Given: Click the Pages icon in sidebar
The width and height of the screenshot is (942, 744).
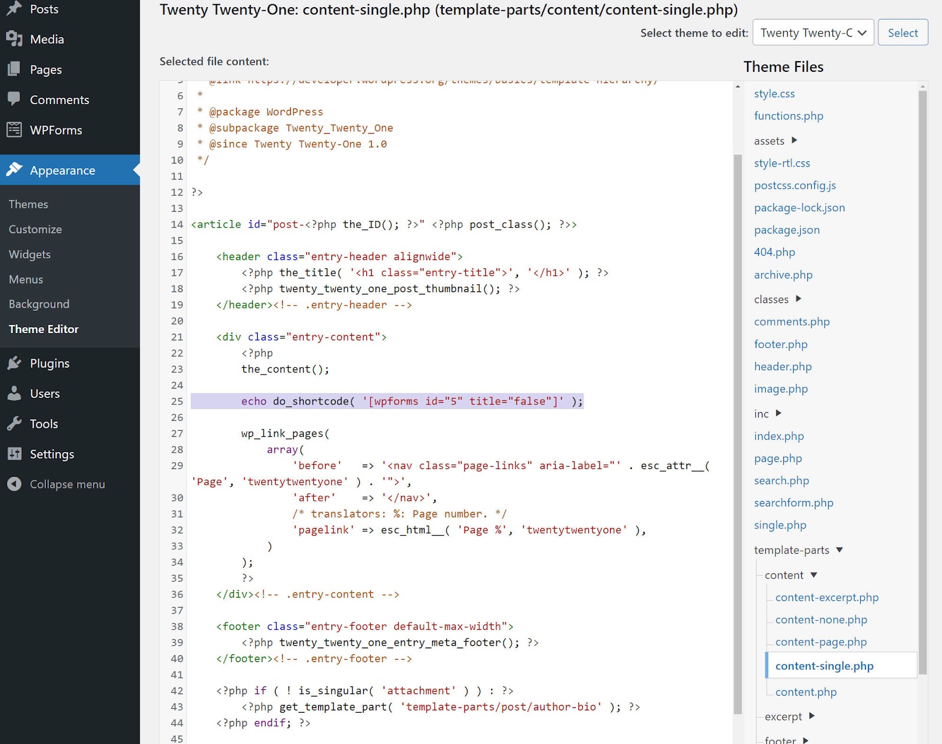Looking at the screenshot, I should click(15, 69).
